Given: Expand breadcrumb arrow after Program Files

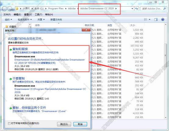Looking at the screenshot, I should 66,9.
